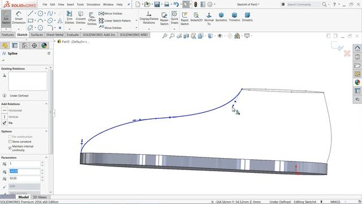Click Move Entities
362x204 pixels.
point(110,28)
